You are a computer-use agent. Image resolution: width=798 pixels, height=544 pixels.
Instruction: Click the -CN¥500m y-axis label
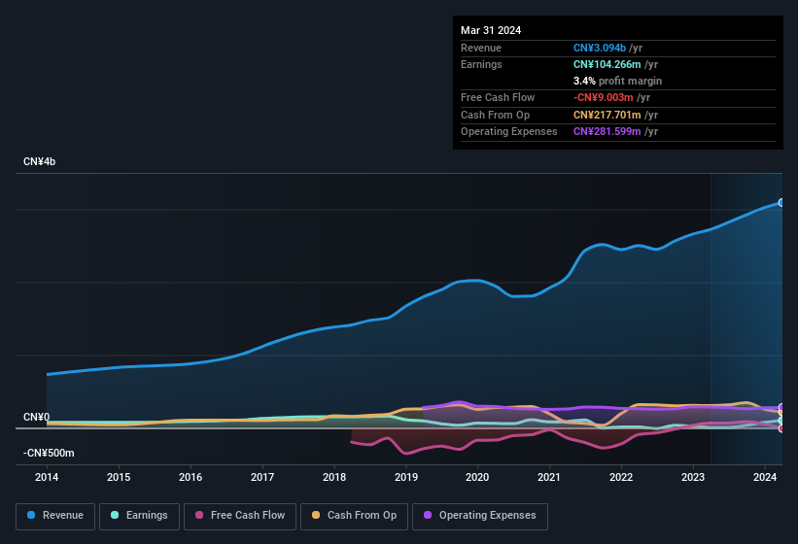click(49, 453)
